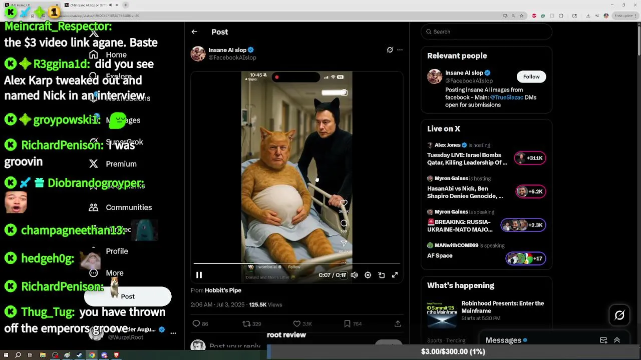Viewport: 641px width, 360px height.
Task: Open a new browser tab
Action: (x=126, y=5)
